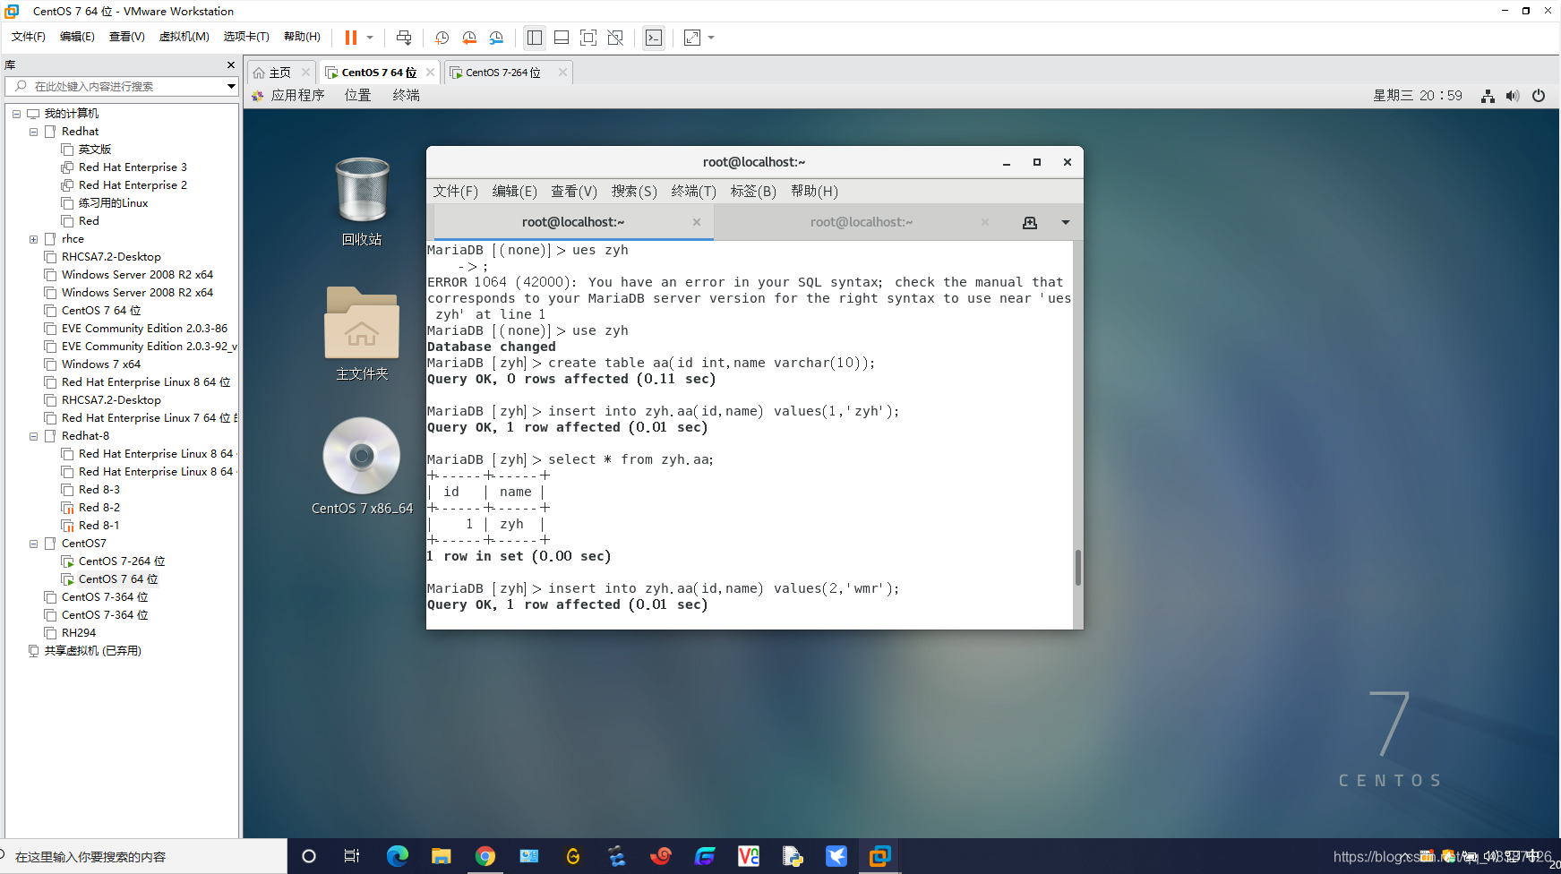Select Red Hat Enterprise 3 in library
The image size is (1561, 874).
133,167
